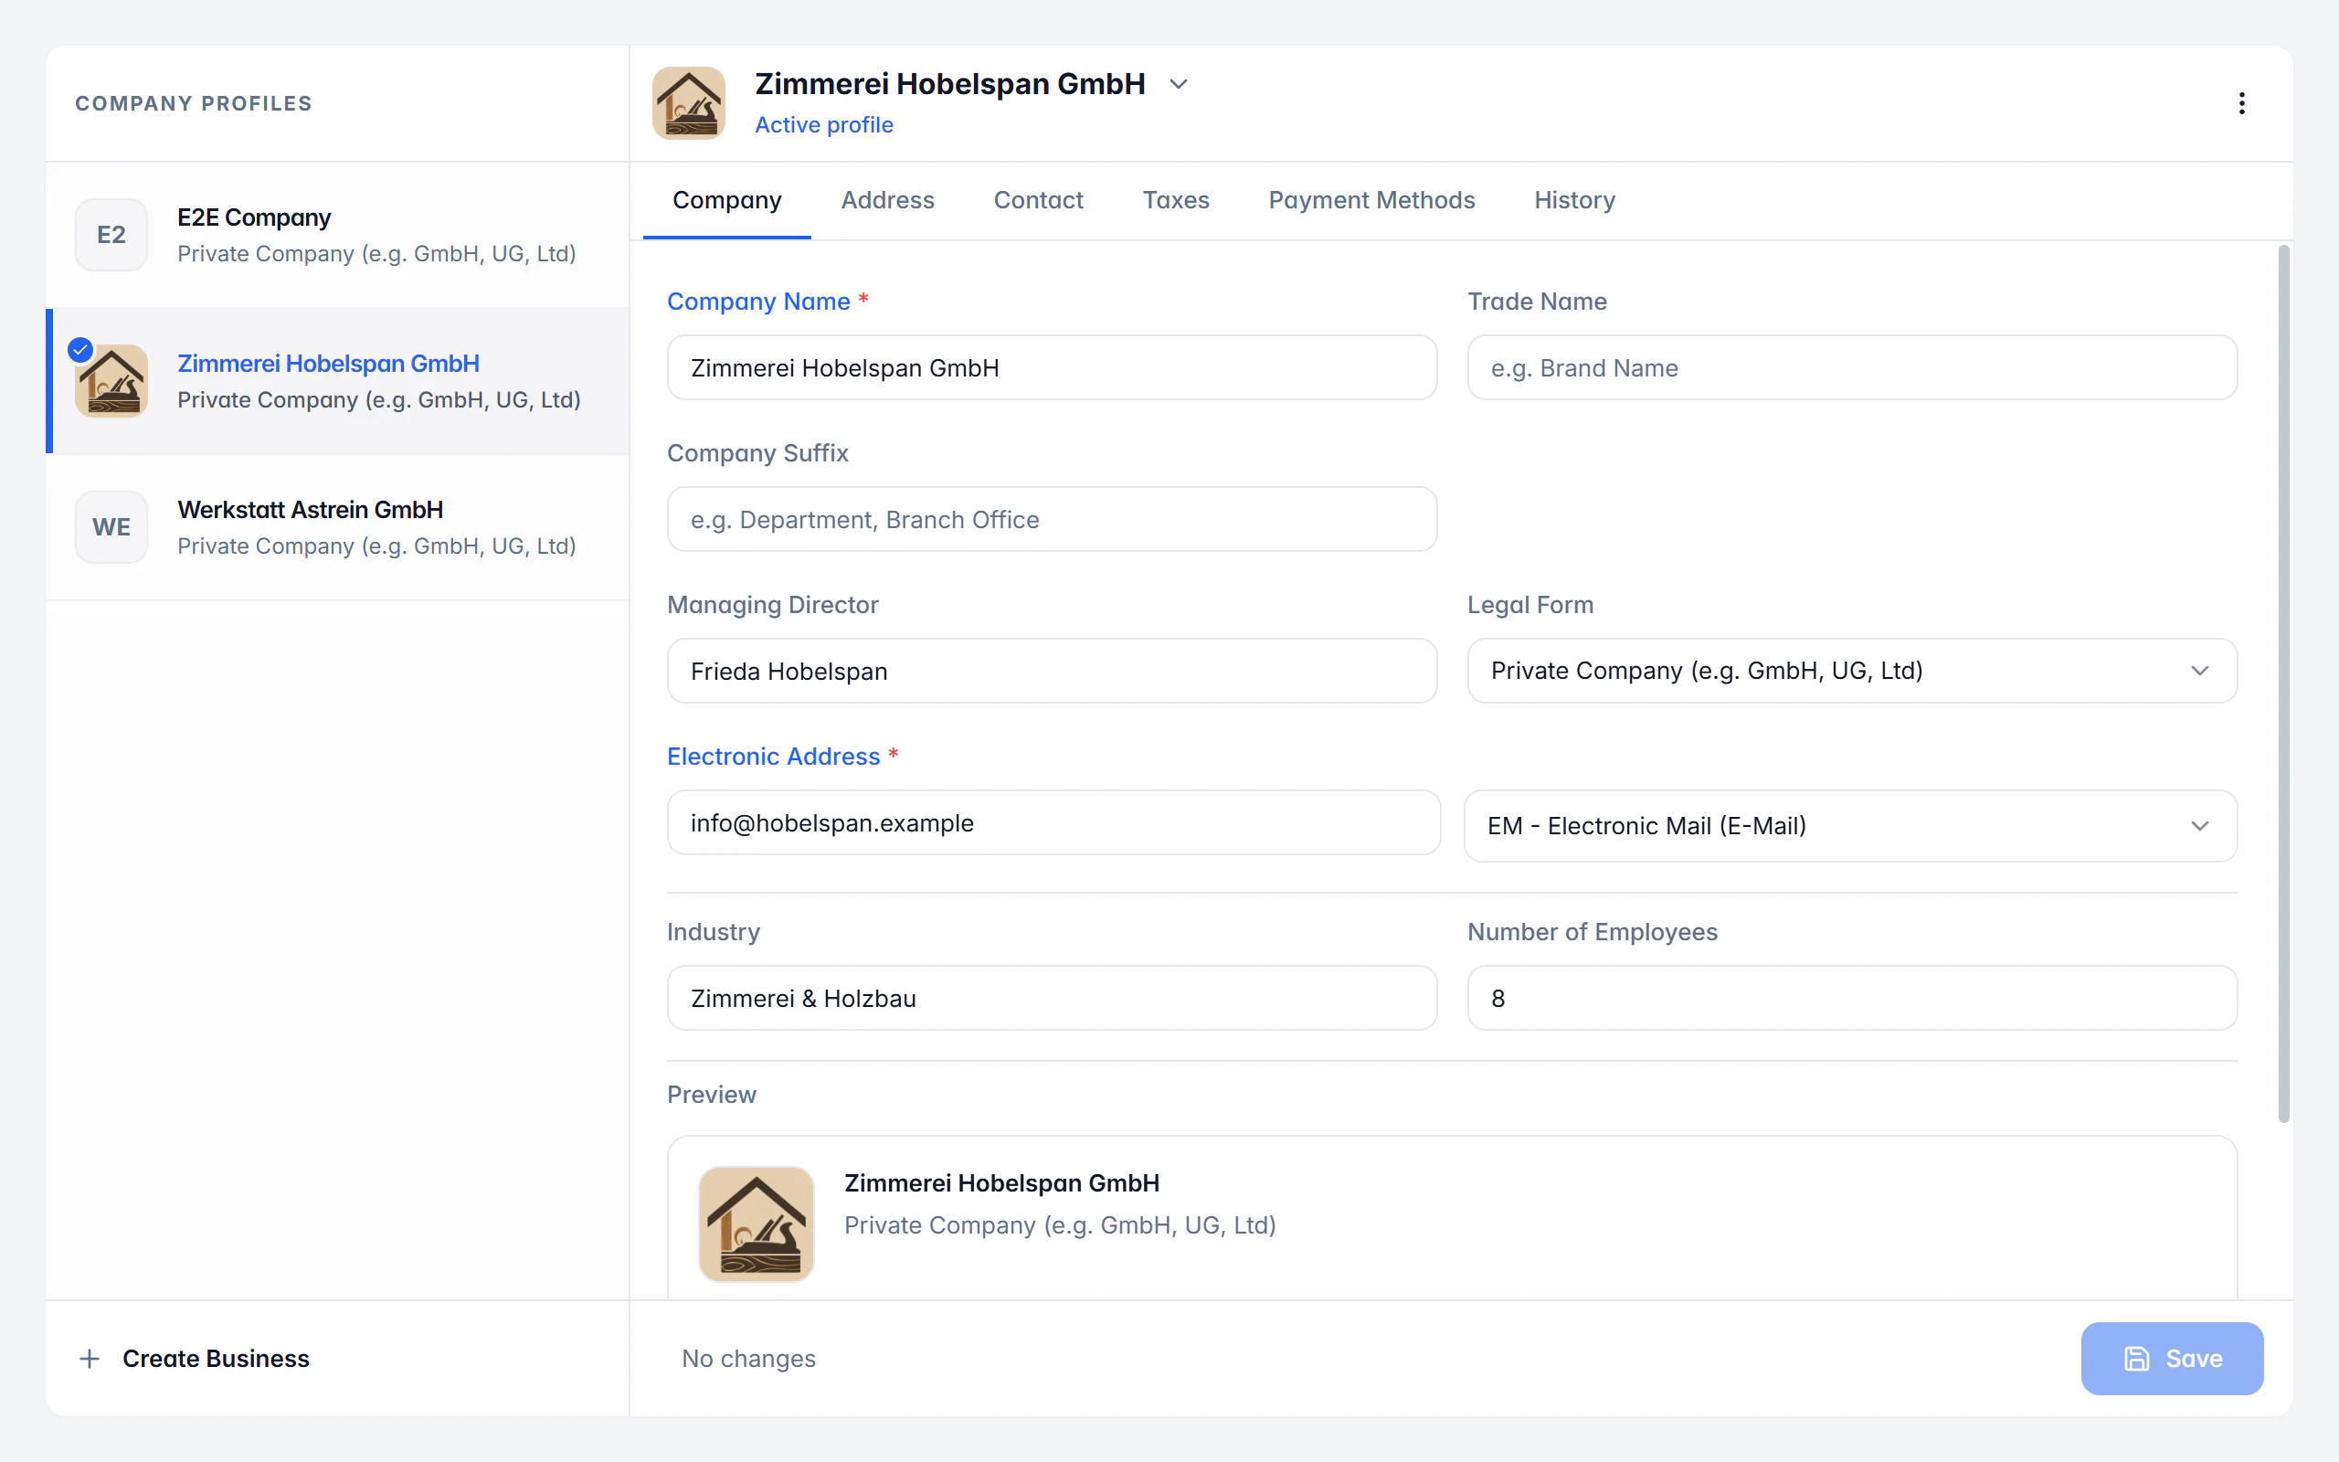Click the Industry input field
The width and height of the screenshot is (2339, 1462).
tap(1052, 998)
